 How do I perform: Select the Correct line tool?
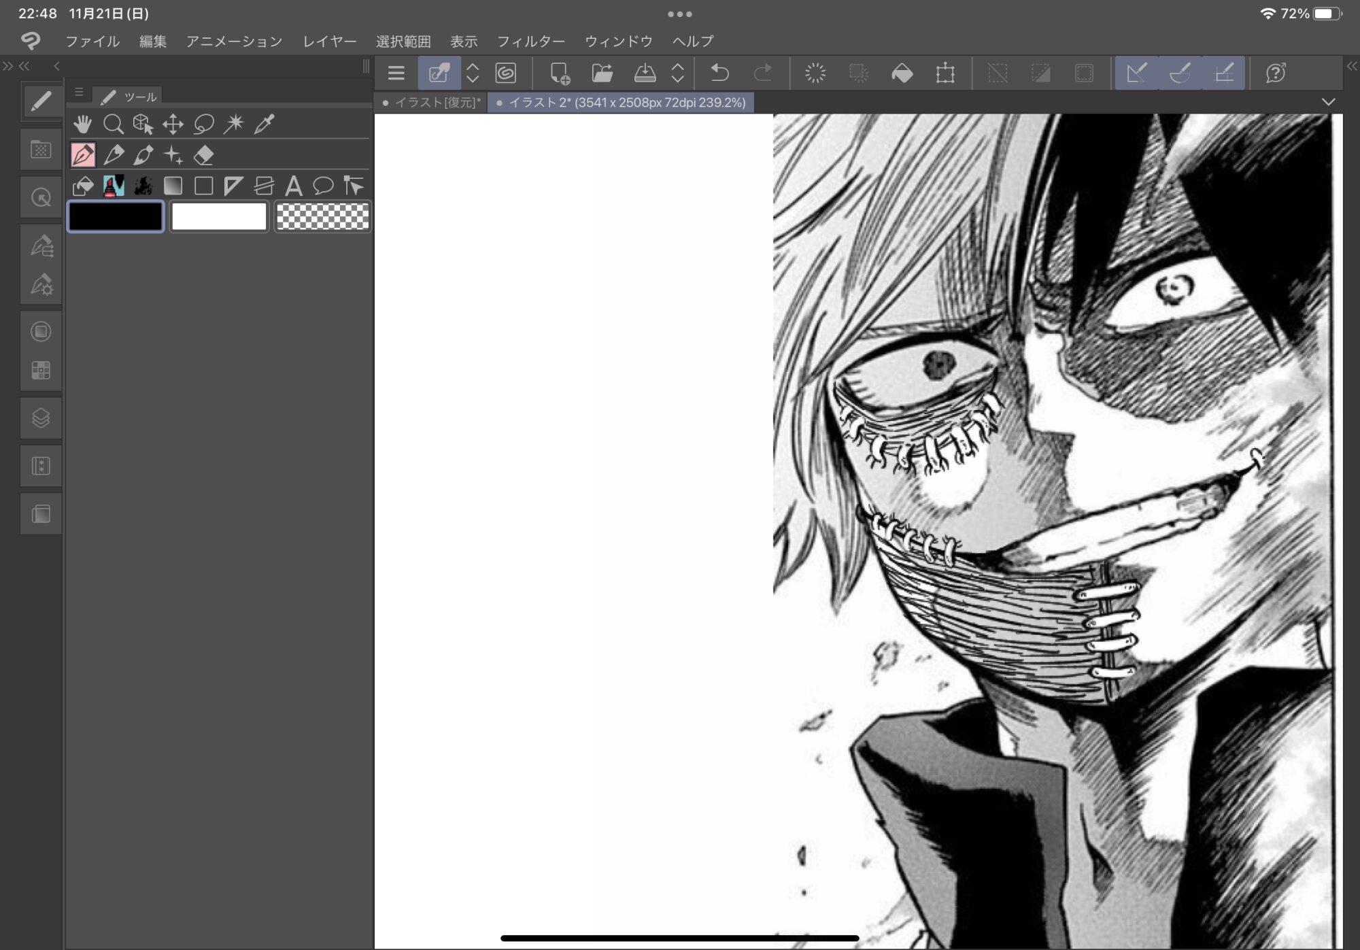click(x=354, y=186)
